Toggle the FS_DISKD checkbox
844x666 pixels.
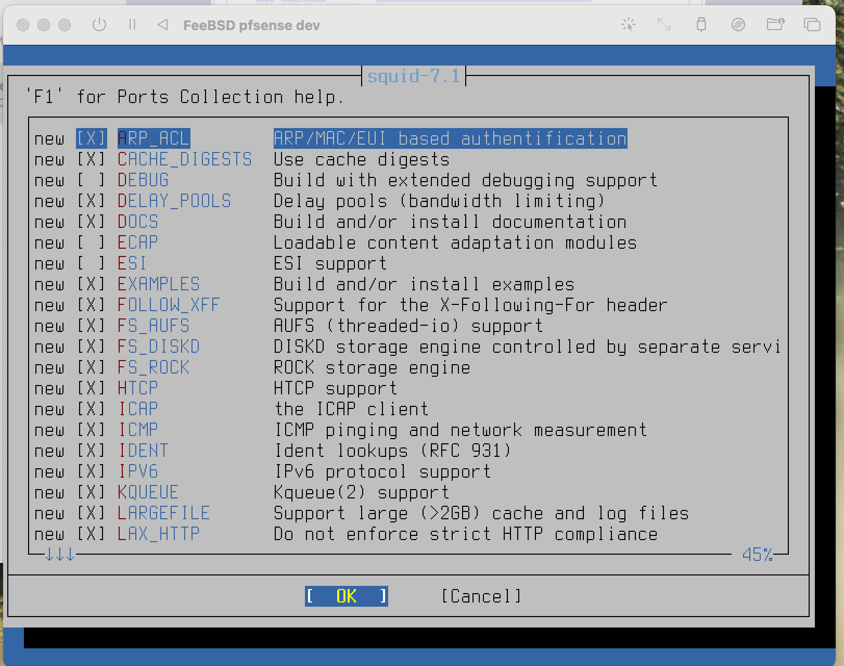(x=92, y=347)
